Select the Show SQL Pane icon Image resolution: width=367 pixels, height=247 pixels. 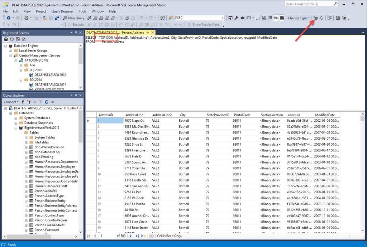pos(276,18)
